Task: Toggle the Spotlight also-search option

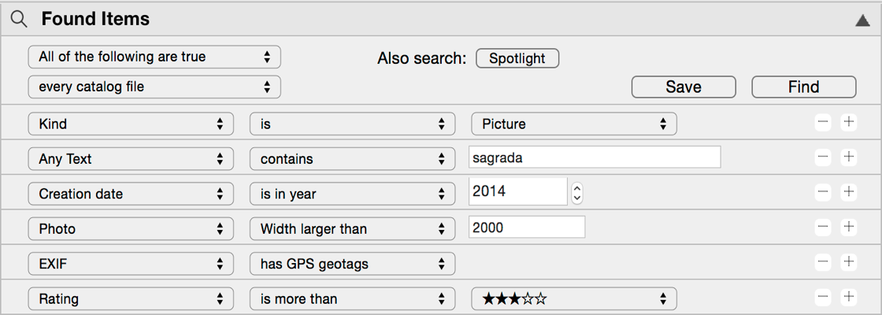Action: [517, 58]
